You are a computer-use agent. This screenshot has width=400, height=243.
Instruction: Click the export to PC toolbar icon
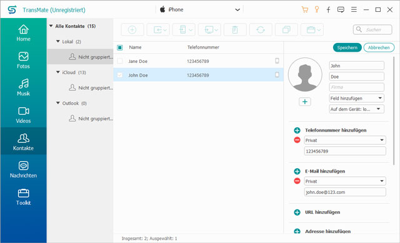point(209,30)
